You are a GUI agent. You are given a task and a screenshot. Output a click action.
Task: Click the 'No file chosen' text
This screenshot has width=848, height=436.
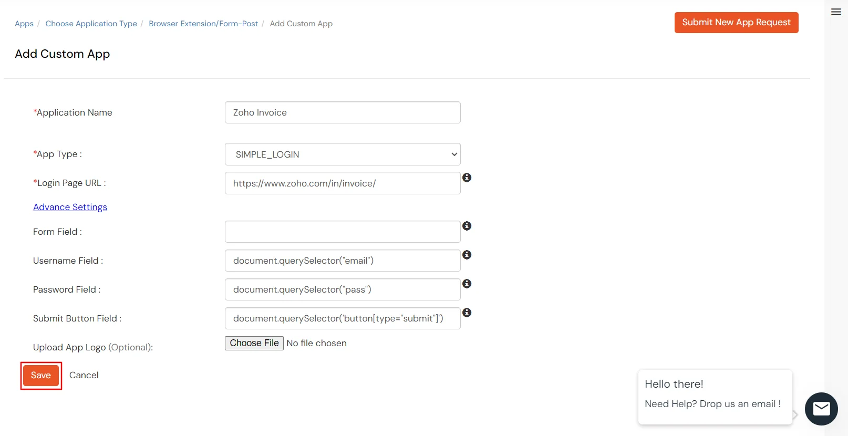click(316, 343)
